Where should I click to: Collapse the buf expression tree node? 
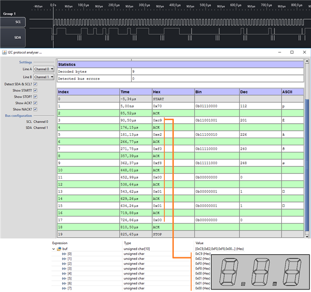[54, 248]
